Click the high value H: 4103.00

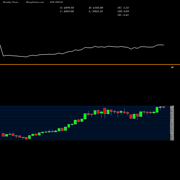(96, 8)
